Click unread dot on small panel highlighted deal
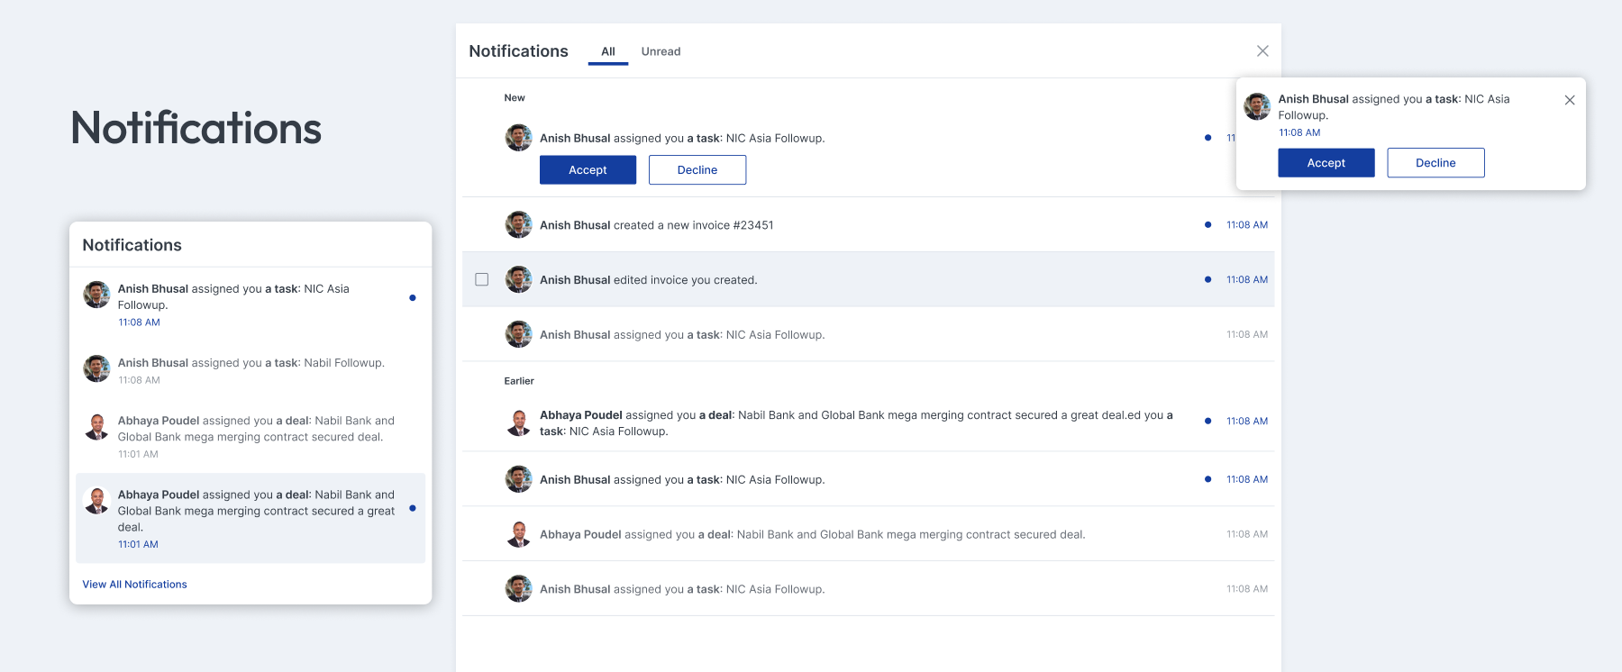This screenshot has height=672, width=1622. (x=413, y=509)
